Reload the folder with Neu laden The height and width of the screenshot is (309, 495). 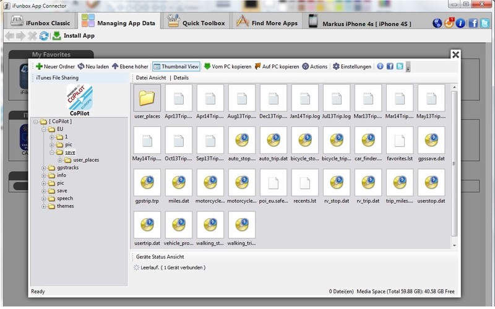click(x=93, y=67)
